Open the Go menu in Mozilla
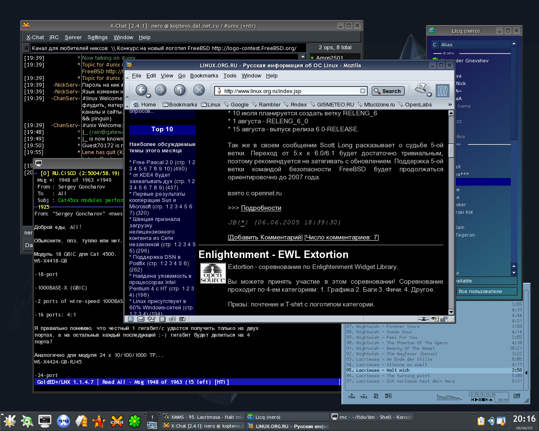539x431 pixels. coord(181,76)
